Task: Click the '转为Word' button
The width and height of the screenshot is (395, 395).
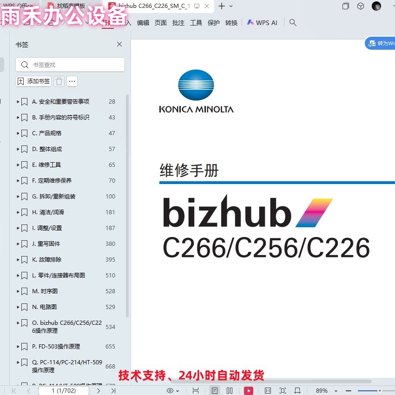Action: click(x=382, y=43)
